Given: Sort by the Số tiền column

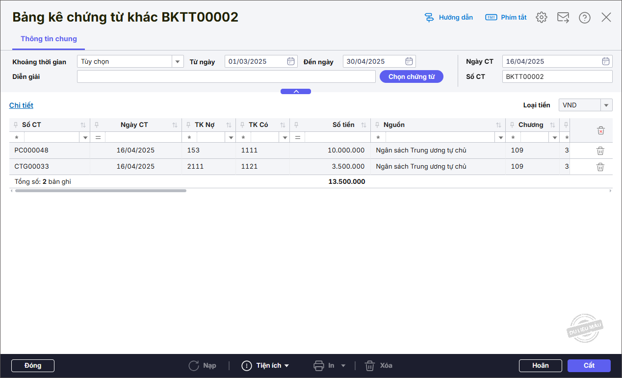Looking at the screenshot, I should click(364, 125).
